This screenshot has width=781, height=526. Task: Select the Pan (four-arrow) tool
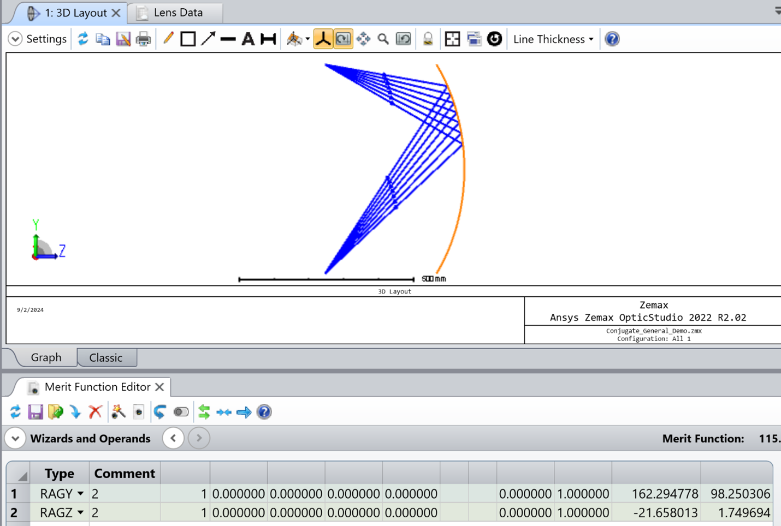coord(363,39)
